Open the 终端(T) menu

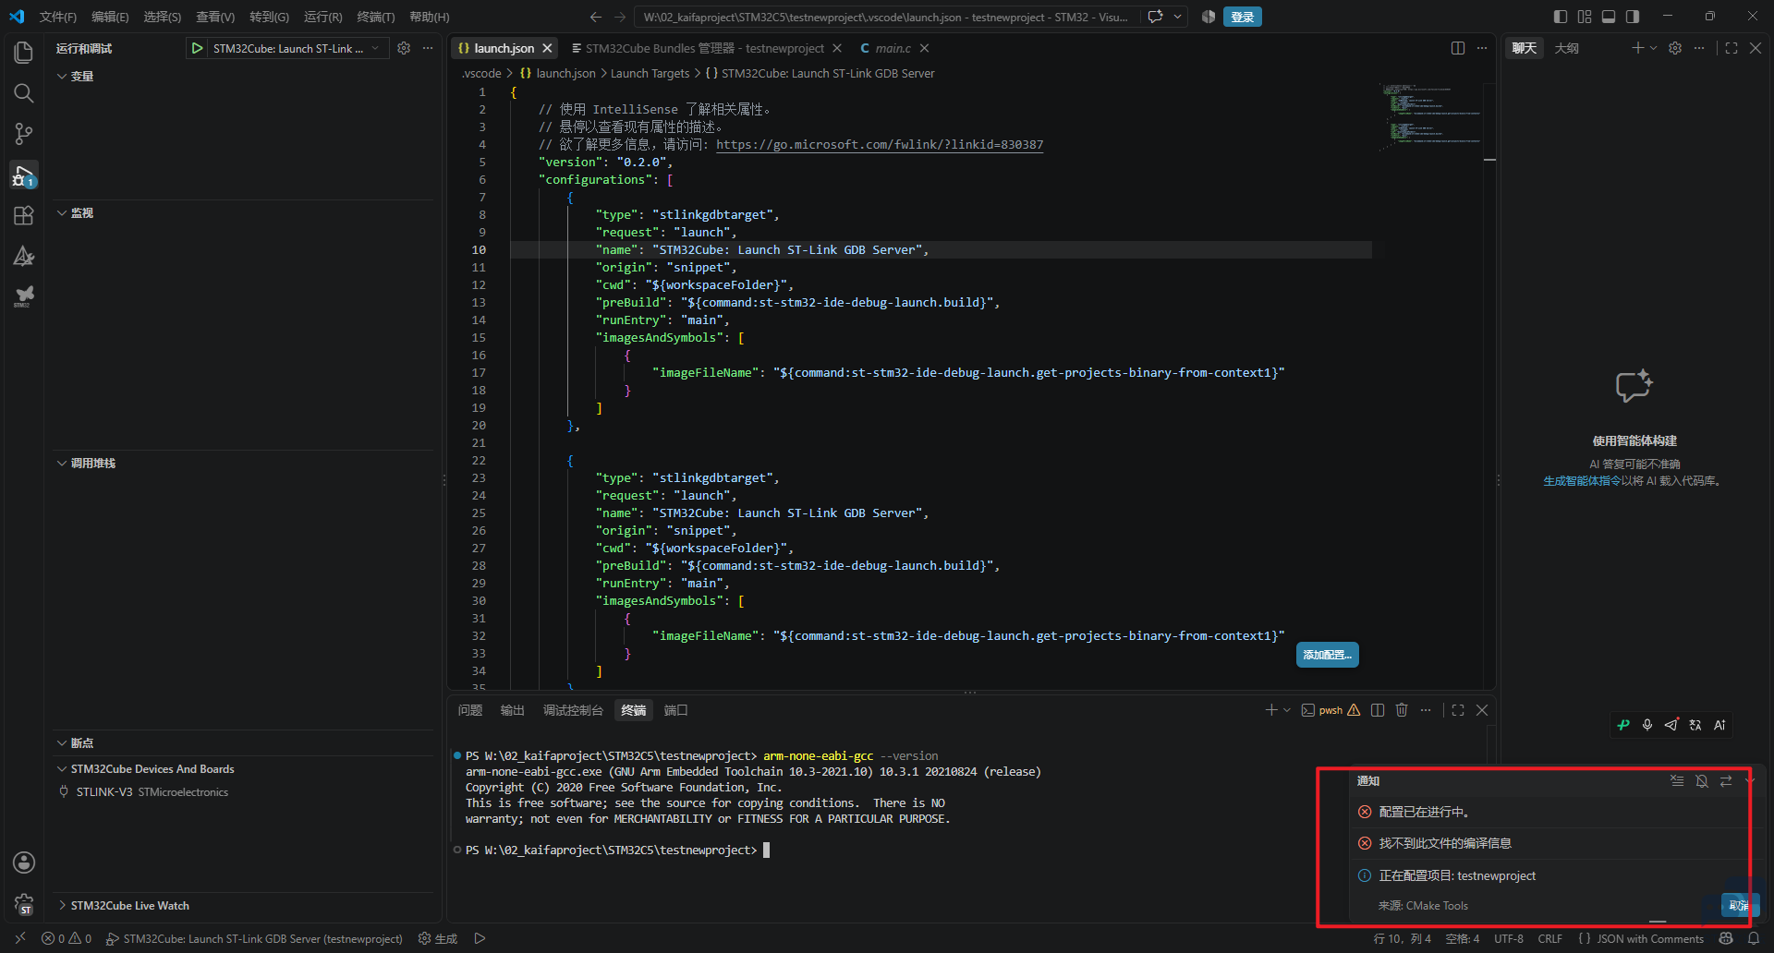coord(375,17)
